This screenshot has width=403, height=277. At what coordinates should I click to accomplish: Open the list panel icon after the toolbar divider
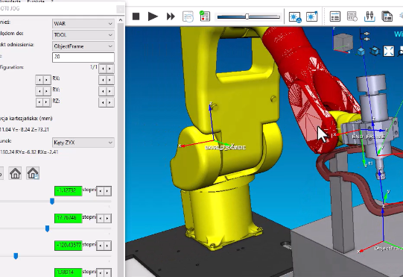pyautogui.click(x=335, y=16)
